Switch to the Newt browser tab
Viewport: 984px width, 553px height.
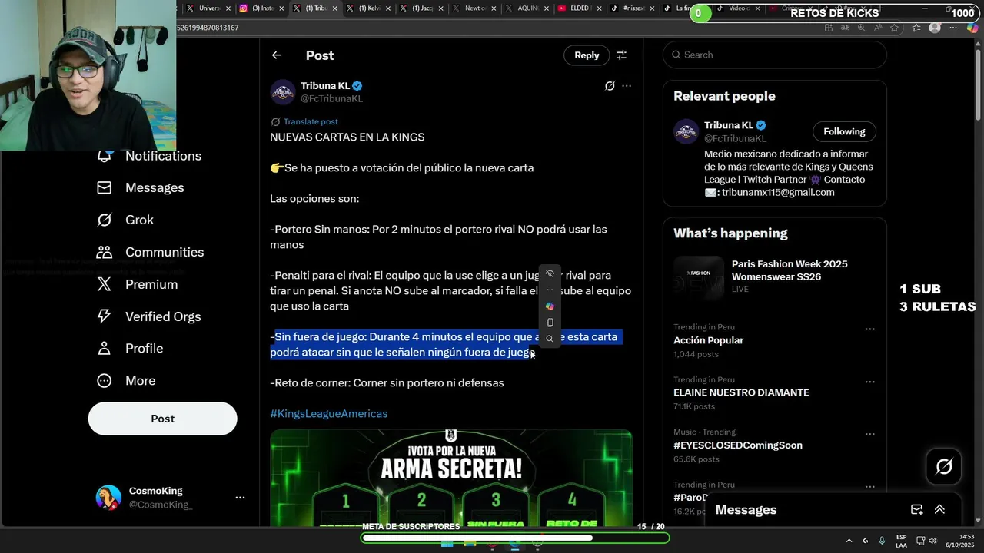click(x=473, y=8)
